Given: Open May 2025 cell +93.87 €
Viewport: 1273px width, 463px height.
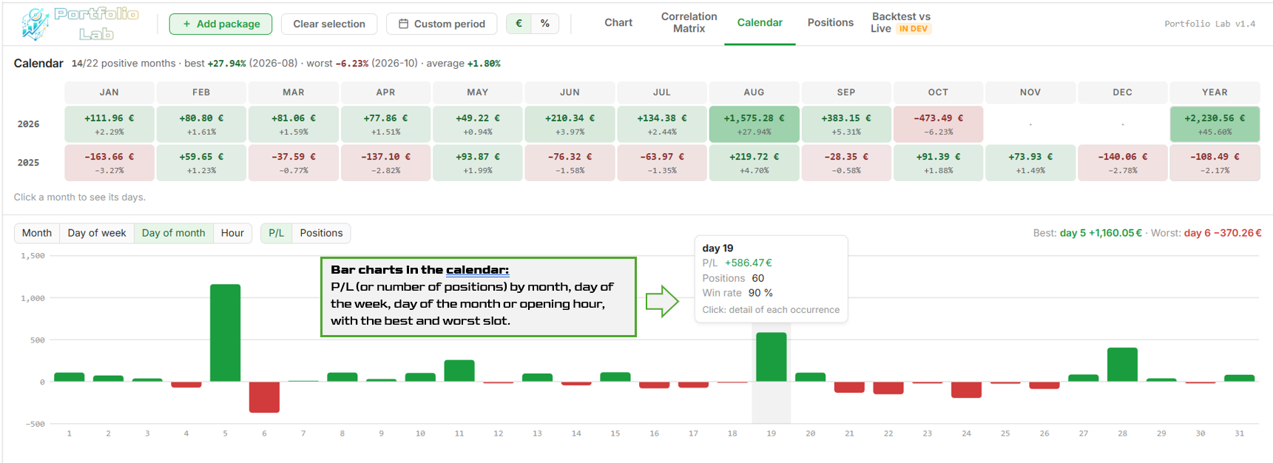Looking at the screenshot, I should coord(478,163).
